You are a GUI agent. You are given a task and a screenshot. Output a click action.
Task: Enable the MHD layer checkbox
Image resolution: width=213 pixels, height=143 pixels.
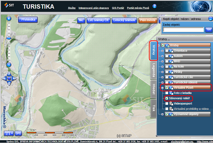pos(167,61)
